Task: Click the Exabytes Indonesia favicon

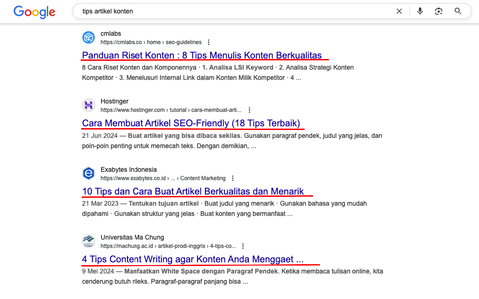Action: click(88, 174)
